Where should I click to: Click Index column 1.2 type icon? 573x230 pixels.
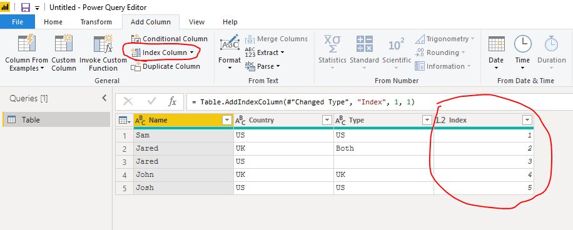(440, 120)
